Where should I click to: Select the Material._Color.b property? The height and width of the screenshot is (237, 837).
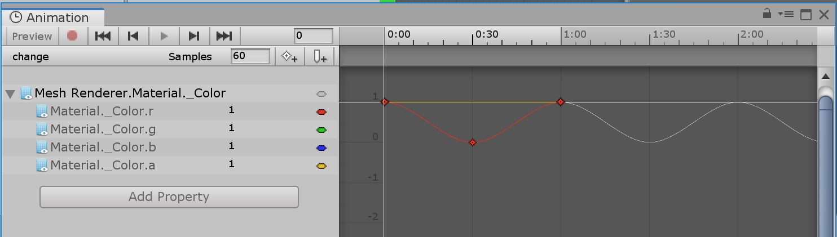(x=103, y=147)
